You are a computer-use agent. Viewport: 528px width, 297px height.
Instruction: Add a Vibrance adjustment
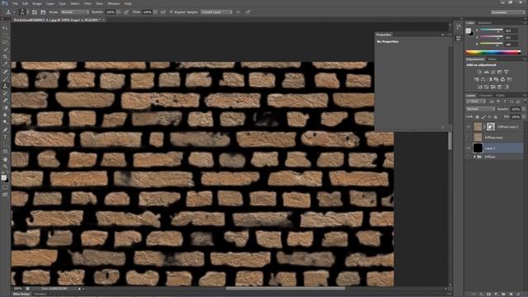[x=506, y=72]
